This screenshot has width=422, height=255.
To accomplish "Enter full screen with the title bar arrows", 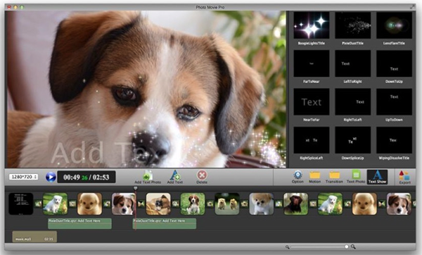I will point(412,7).
